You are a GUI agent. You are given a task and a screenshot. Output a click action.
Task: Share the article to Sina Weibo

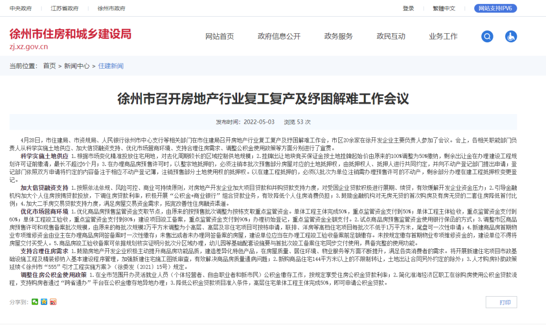tap(52, 302)
